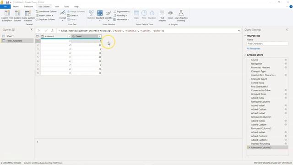
Task: Expand the formula bar
Action: pyautogui.click(x=239, y=31)
